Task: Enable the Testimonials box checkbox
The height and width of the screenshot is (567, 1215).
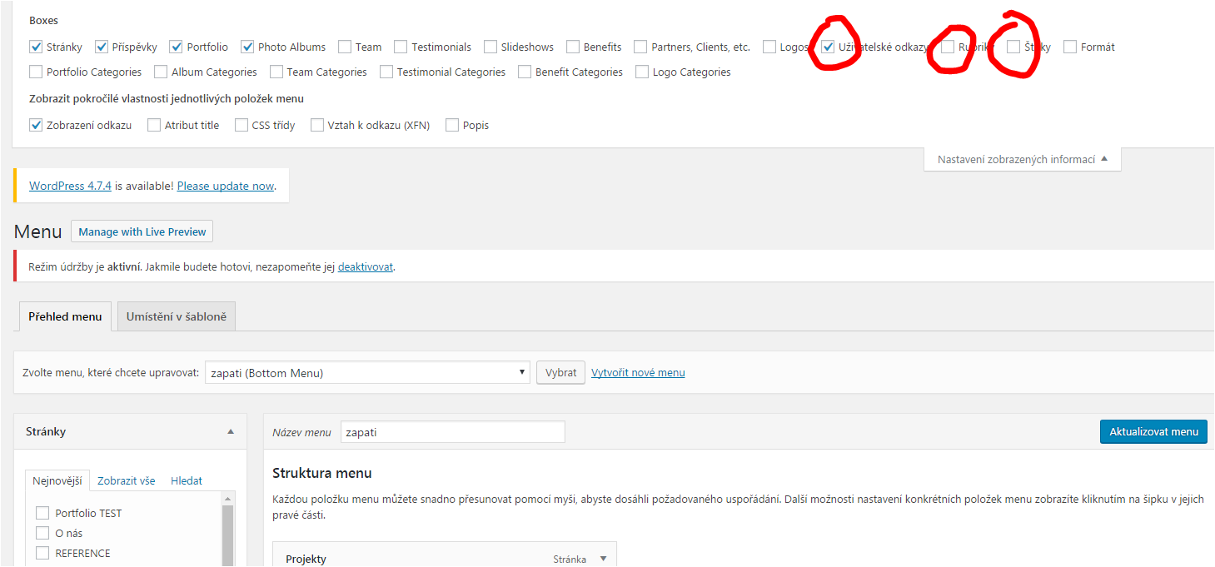Action: 401,47
